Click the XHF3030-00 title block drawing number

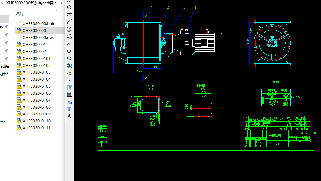click(x=305, y=133)
